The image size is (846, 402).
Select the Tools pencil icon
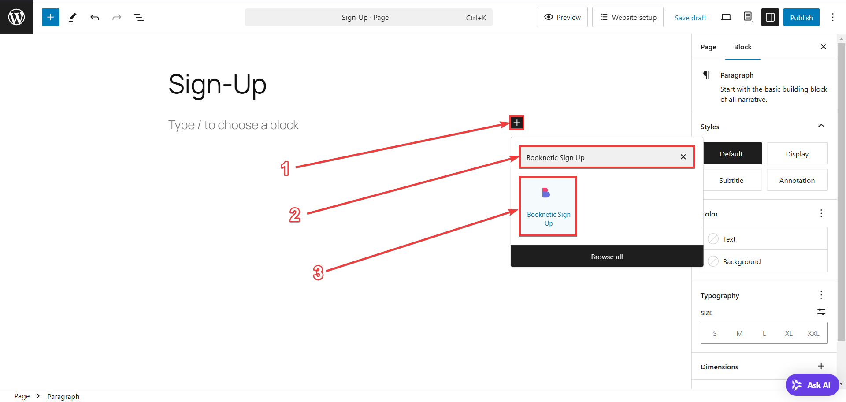coord(73,17)
